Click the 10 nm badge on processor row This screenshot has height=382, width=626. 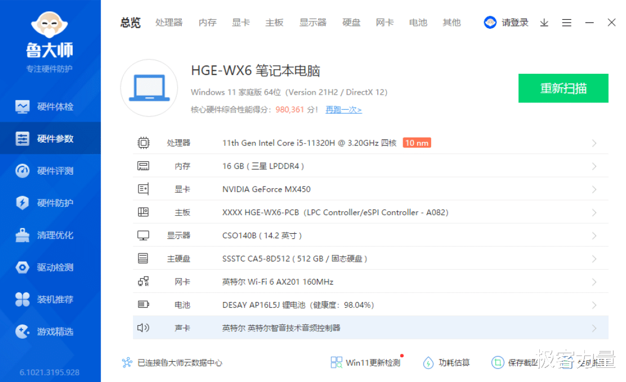[x=417, y=143]
